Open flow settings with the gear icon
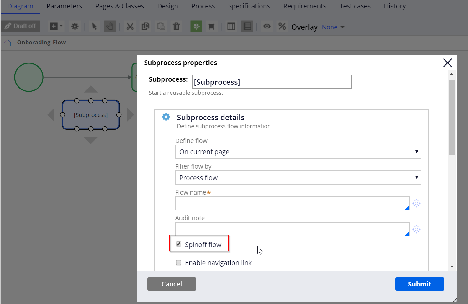 pyautogui.click(x=75, y=26)
